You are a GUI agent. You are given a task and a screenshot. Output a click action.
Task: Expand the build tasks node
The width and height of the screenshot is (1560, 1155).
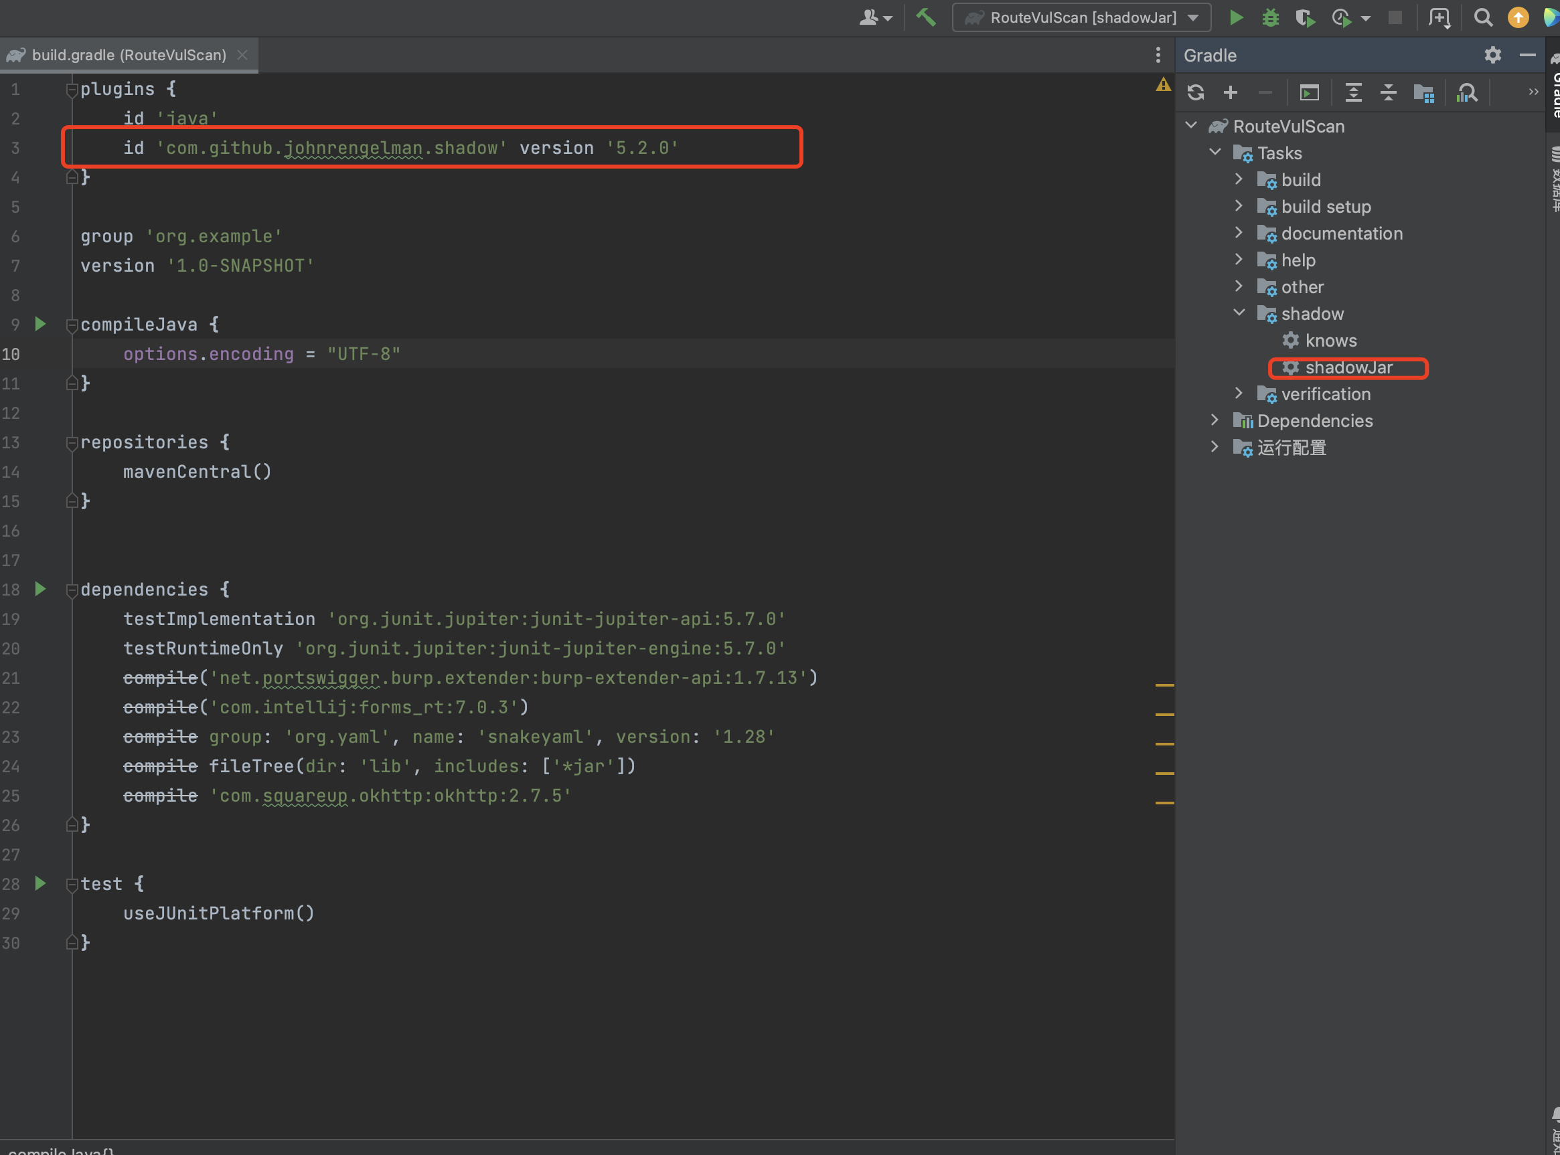tap(1239, 179)
